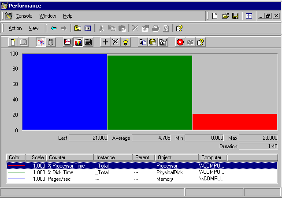Click the Counter column header
282x198 pixels.
(70, 157)
